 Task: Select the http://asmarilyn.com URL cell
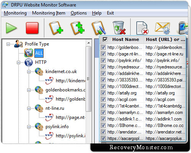pos(164,112)
